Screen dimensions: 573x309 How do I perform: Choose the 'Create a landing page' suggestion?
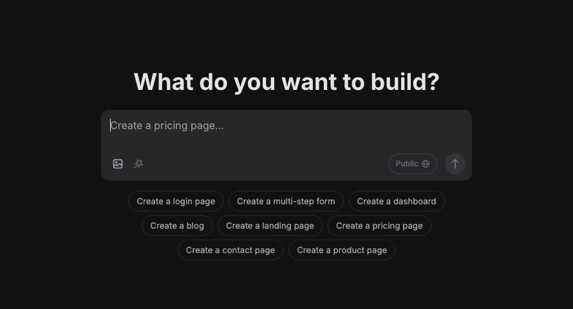click(x=270, y=225)
